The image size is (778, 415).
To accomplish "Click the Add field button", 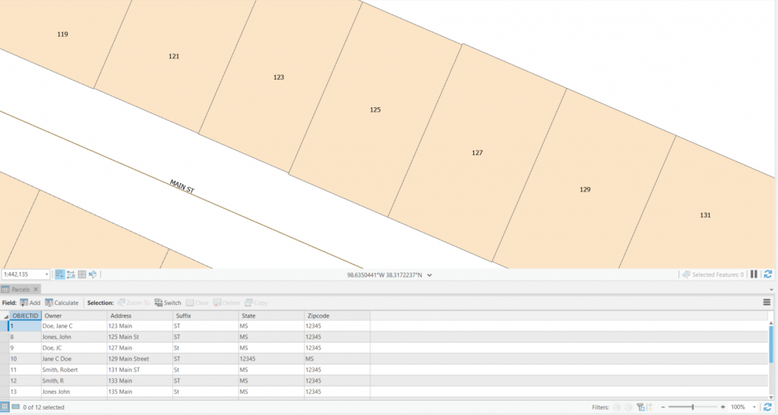I will point(30,303).
